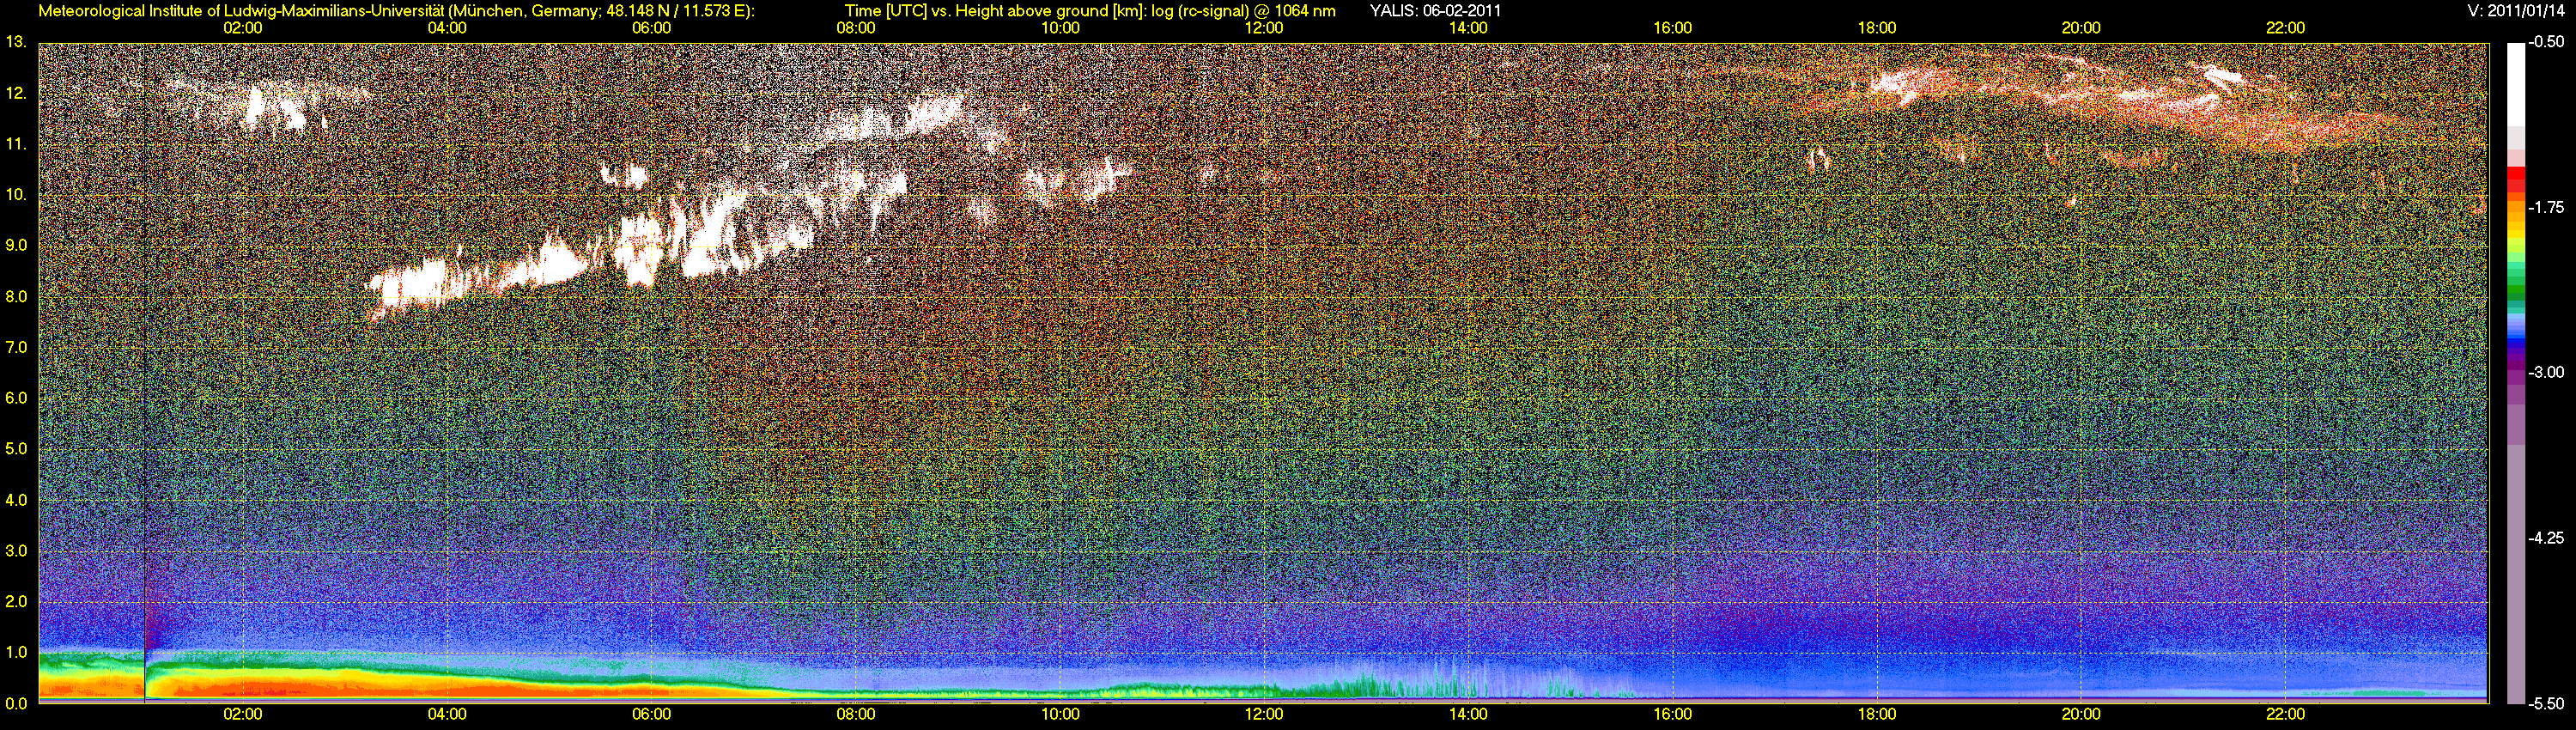The height and width of the screenshot is (730, 2576).
Task: Click the 0.0 km height axis label
Action: coord(15,703)
